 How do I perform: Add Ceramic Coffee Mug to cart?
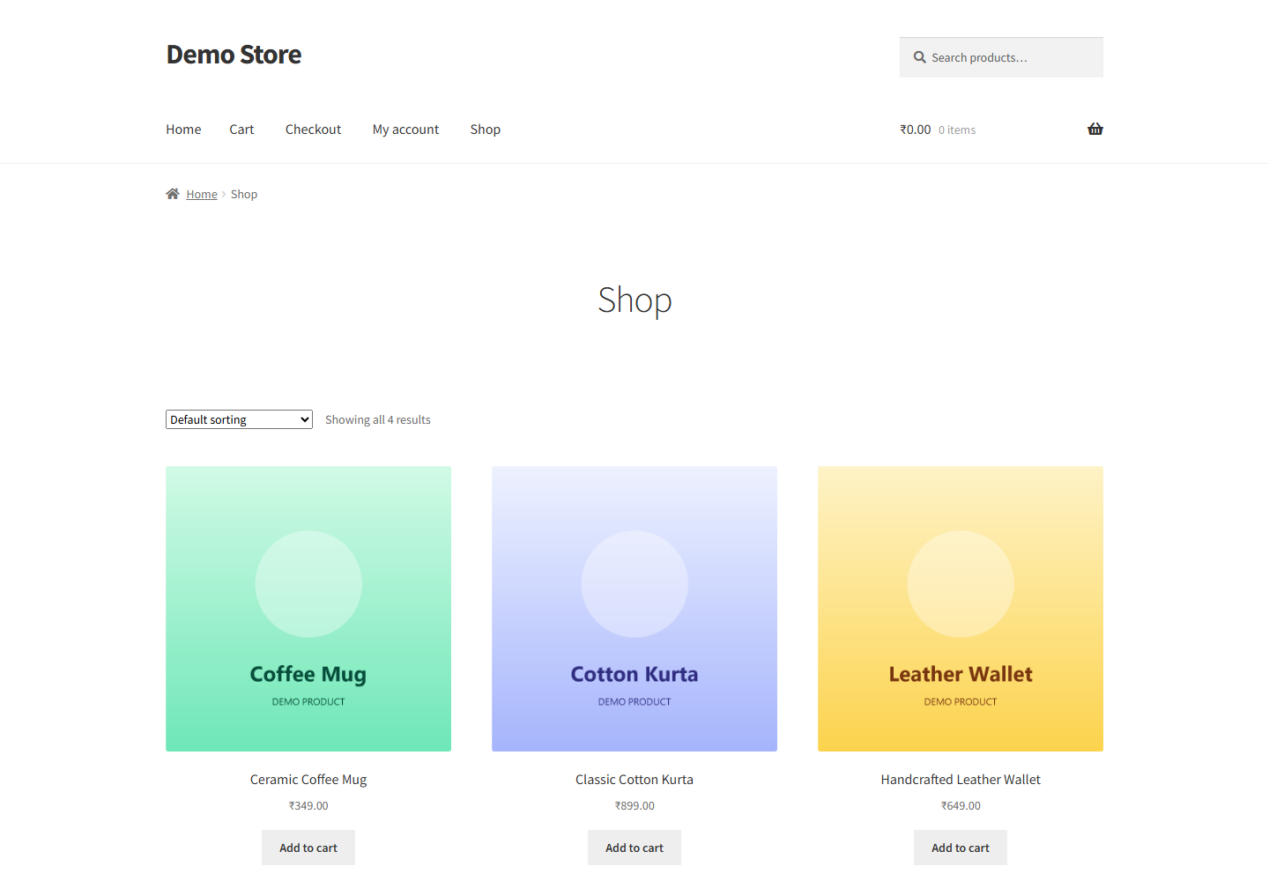(308, 848)
